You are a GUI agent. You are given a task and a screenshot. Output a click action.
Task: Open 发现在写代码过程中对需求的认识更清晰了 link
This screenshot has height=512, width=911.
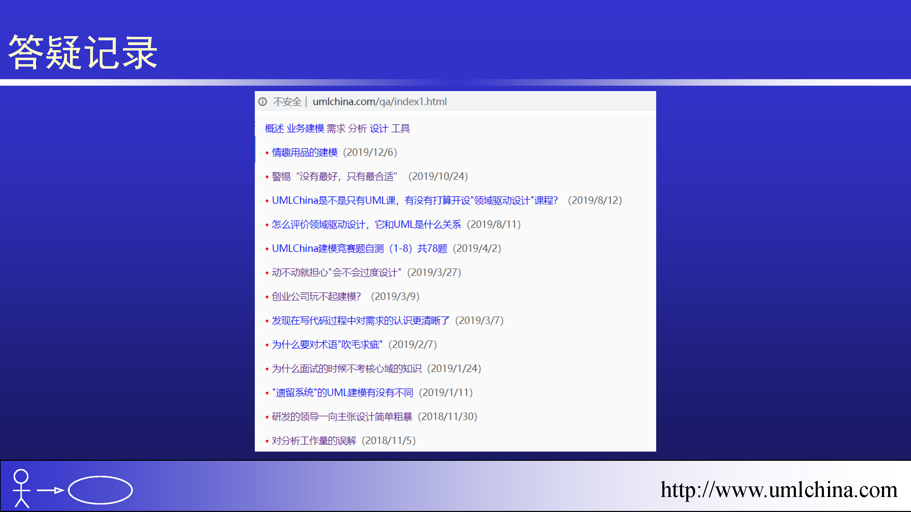361,321
